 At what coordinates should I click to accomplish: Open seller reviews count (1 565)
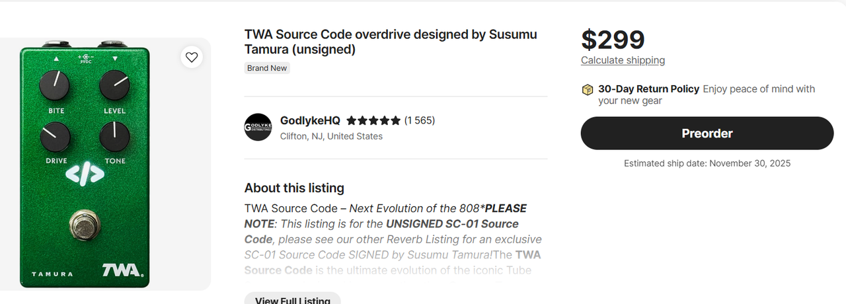(x=420, y=120)
